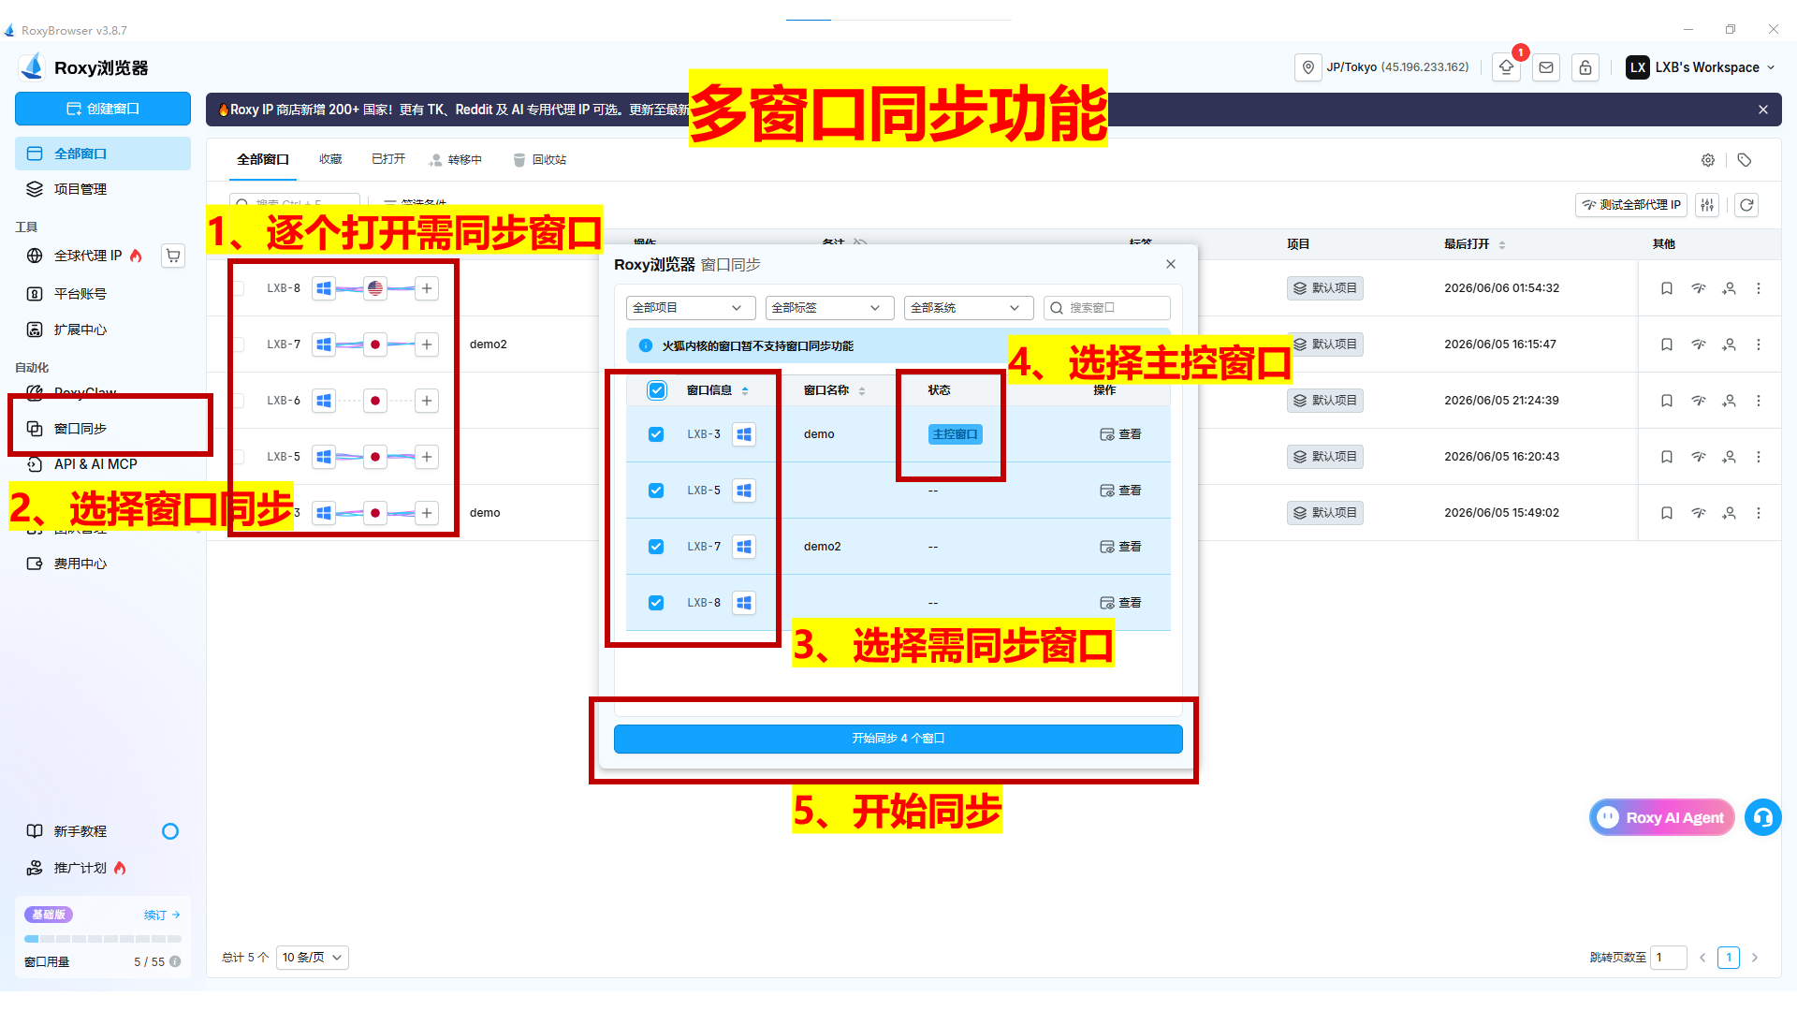Open the cart icon beside 全球代理 IP
The width and height of the screenshot is (1797, 1011).
pos(173,256)
